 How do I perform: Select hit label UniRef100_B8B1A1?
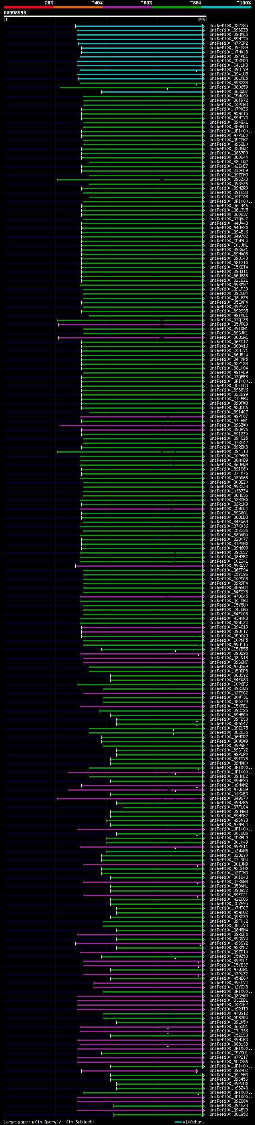click(228, 338)
